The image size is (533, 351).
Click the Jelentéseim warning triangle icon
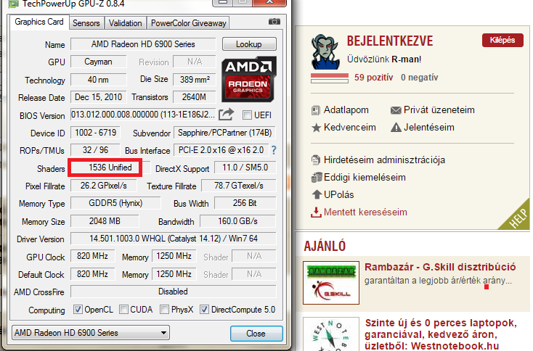tap(396, 128)
